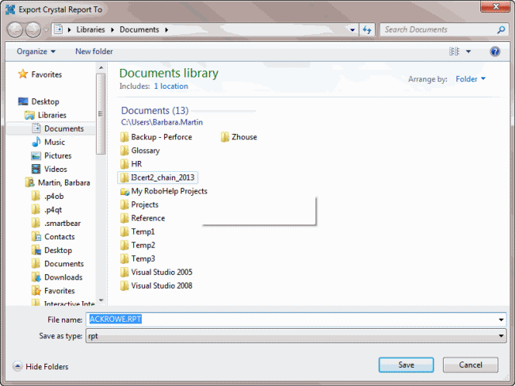Select Documents under Martin, Barbara
The height and width of the screenshot is (386, 515).
click(x=64, y=263)
